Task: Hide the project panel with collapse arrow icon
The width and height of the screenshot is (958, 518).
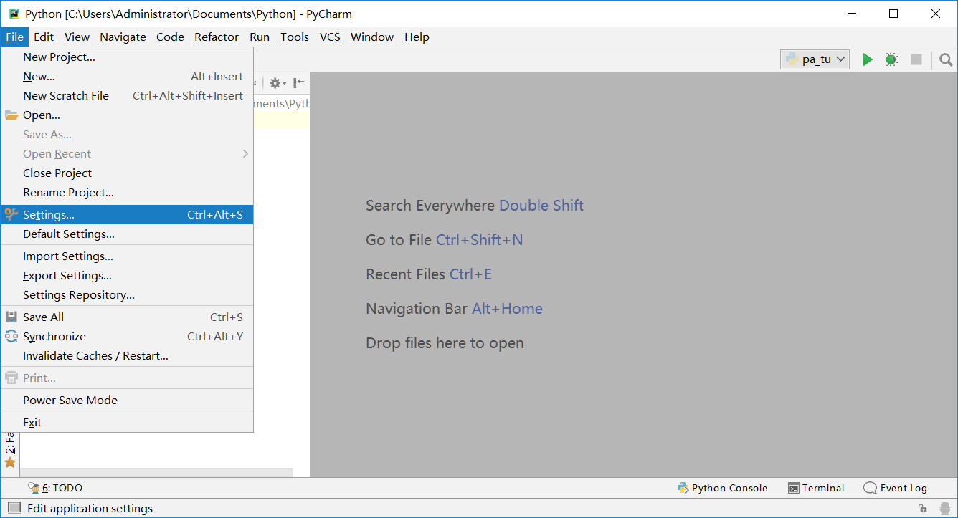Action: coord(299,83)
